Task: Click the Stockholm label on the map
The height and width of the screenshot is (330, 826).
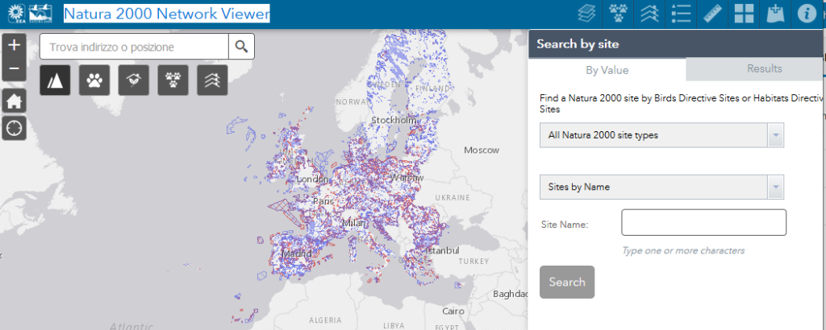Action: pyautogui.click(x=394, y=121)
